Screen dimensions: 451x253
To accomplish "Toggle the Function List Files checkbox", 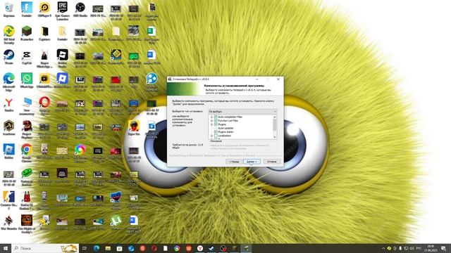I will pyautogui.click(x=216, y=120).
